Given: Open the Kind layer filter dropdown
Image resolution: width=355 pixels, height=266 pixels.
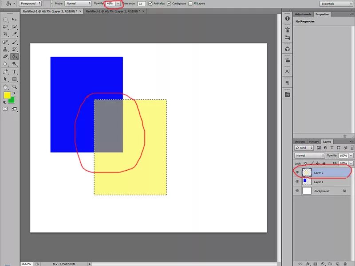Looking at the screenshot, I should [x=304, y=148].
